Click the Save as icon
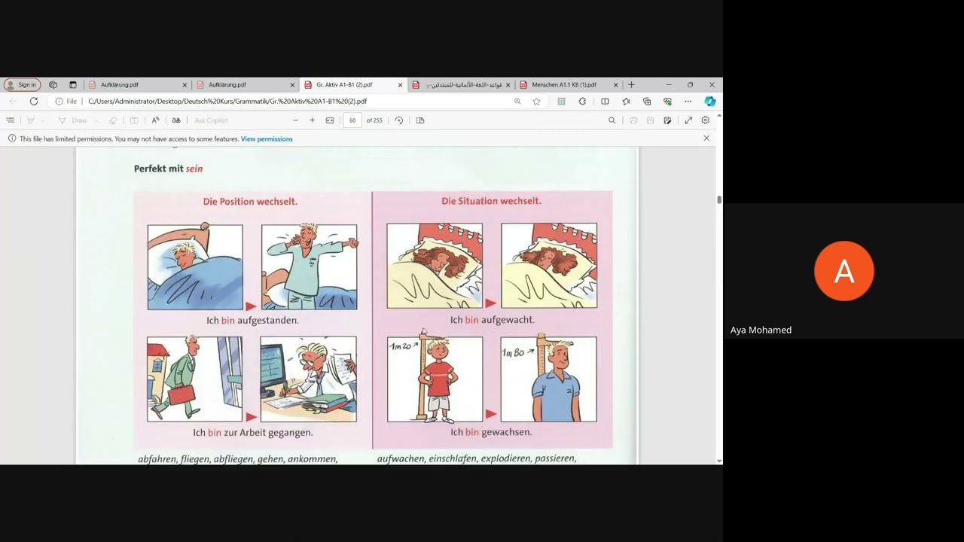Screen dimensions: 964x542 tap(667, 120)
